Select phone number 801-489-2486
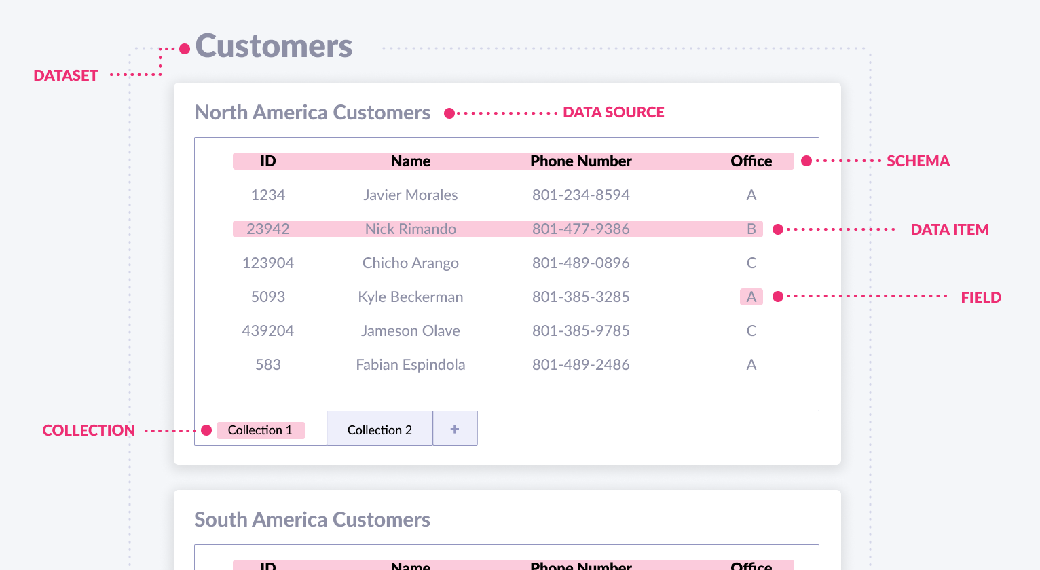This screenshot has height=570, width=1040. (x=581, y=364)
